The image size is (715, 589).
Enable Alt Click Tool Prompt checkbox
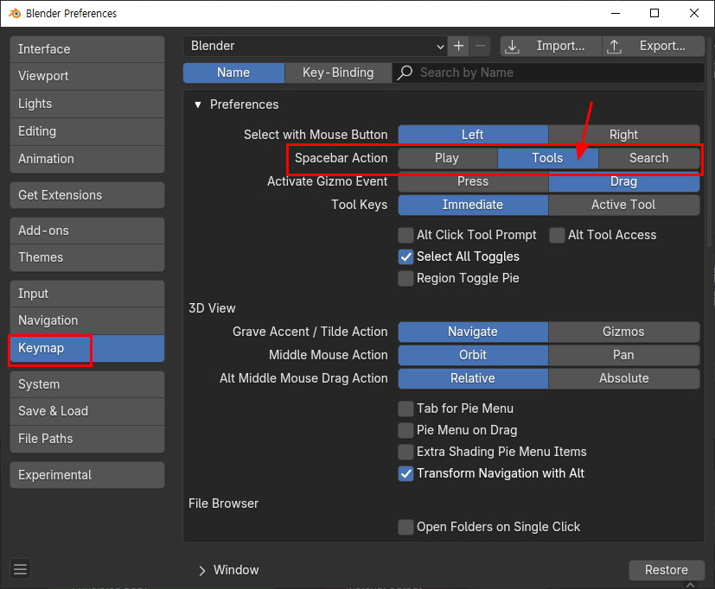(405, 235)
